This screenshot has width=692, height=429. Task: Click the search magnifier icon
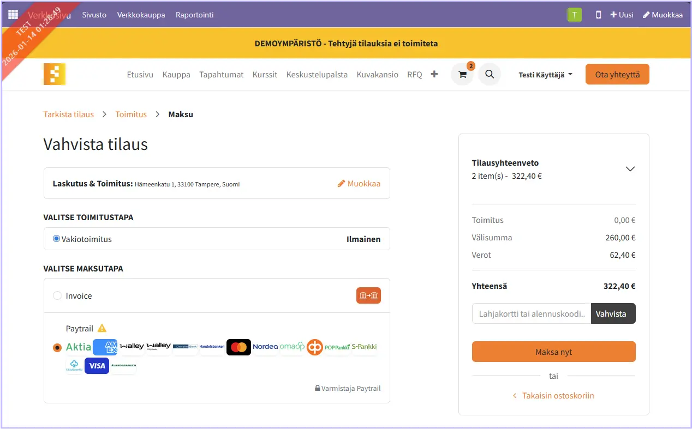pos(490,74)
